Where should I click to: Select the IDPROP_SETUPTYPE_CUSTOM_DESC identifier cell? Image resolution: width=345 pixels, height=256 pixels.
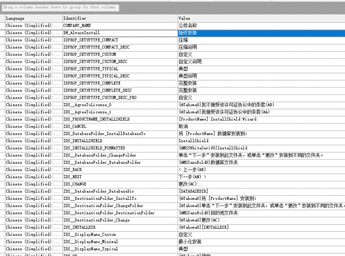click(x=120, y=62)
